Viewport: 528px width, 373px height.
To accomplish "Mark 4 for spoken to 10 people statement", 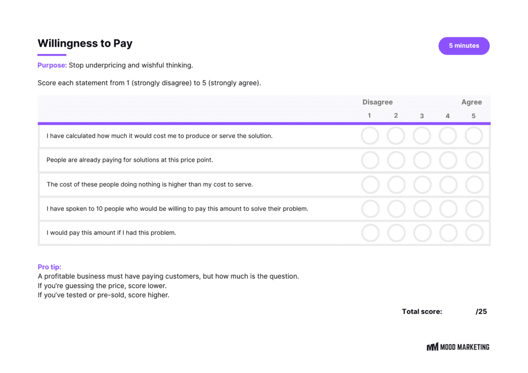I will (x=448, y=209).
